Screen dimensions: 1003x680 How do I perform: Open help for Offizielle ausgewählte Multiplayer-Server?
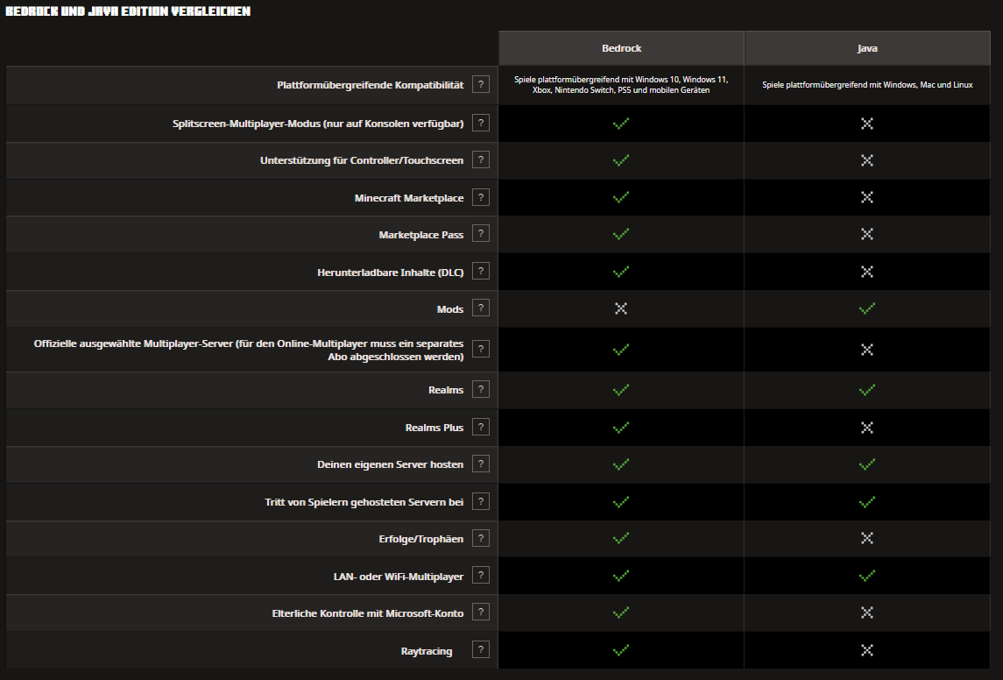click(x=480, y=349)
